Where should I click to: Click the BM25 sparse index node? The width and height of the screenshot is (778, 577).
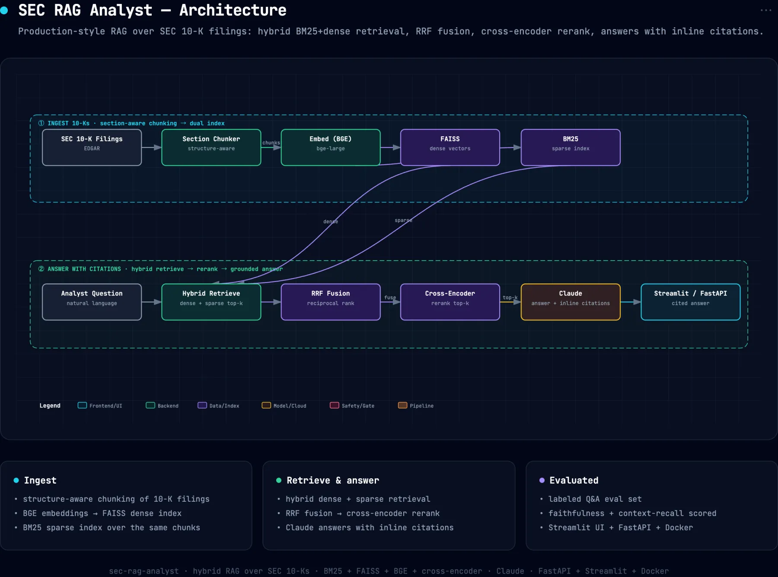point(571,147)
